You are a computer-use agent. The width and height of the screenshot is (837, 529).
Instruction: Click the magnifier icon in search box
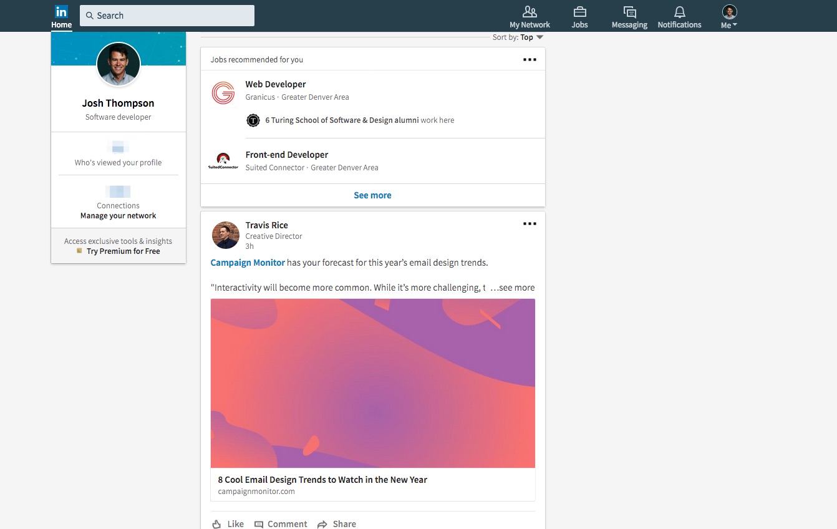90,16
